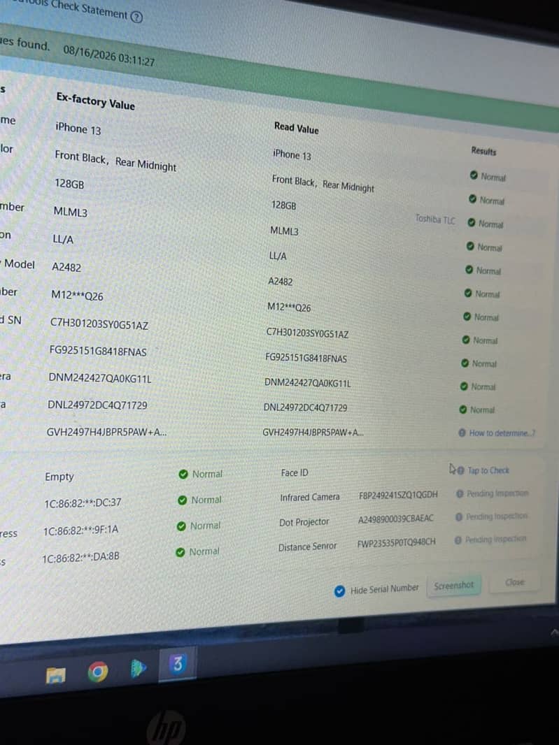Screen dimensions: 559x745
Task: Click the Normal check icon in DNL24972DC4Q71729 row
Action: (x=463, y=410)
